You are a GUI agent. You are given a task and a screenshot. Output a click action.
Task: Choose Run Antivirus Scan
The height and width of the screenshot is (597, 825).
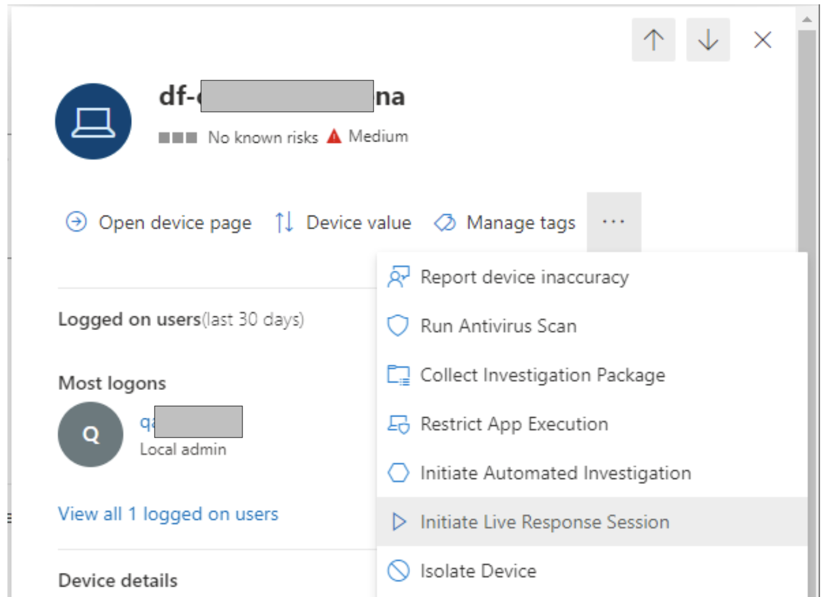498,326
